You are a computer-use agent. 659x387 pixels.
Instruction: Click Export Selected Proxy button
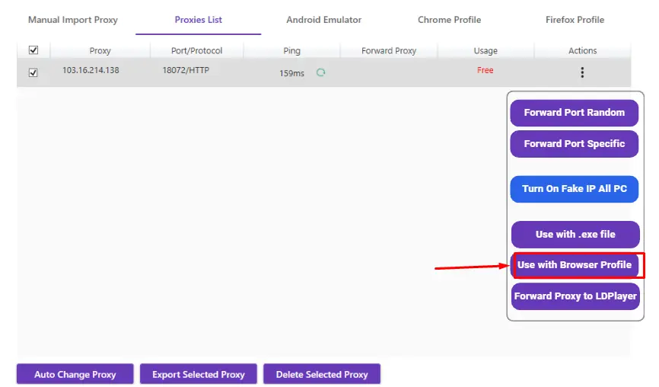(199, 374)
